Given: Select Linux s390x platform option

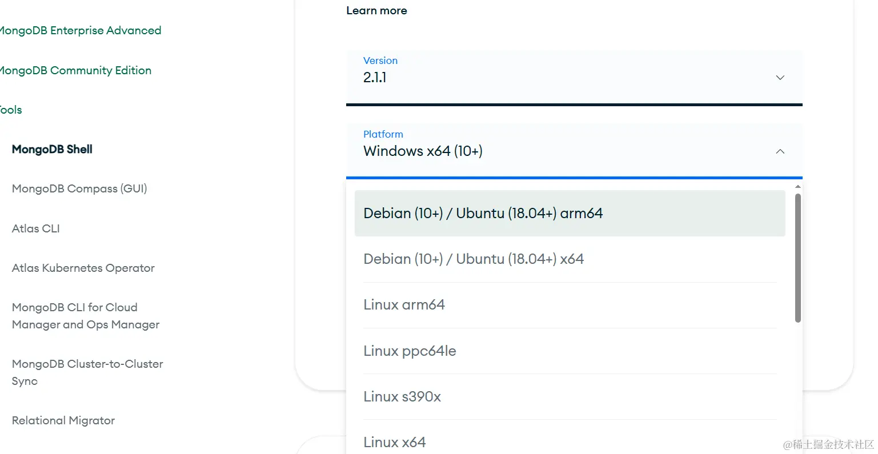Looking at the screenshot, I should pos(570,396).
